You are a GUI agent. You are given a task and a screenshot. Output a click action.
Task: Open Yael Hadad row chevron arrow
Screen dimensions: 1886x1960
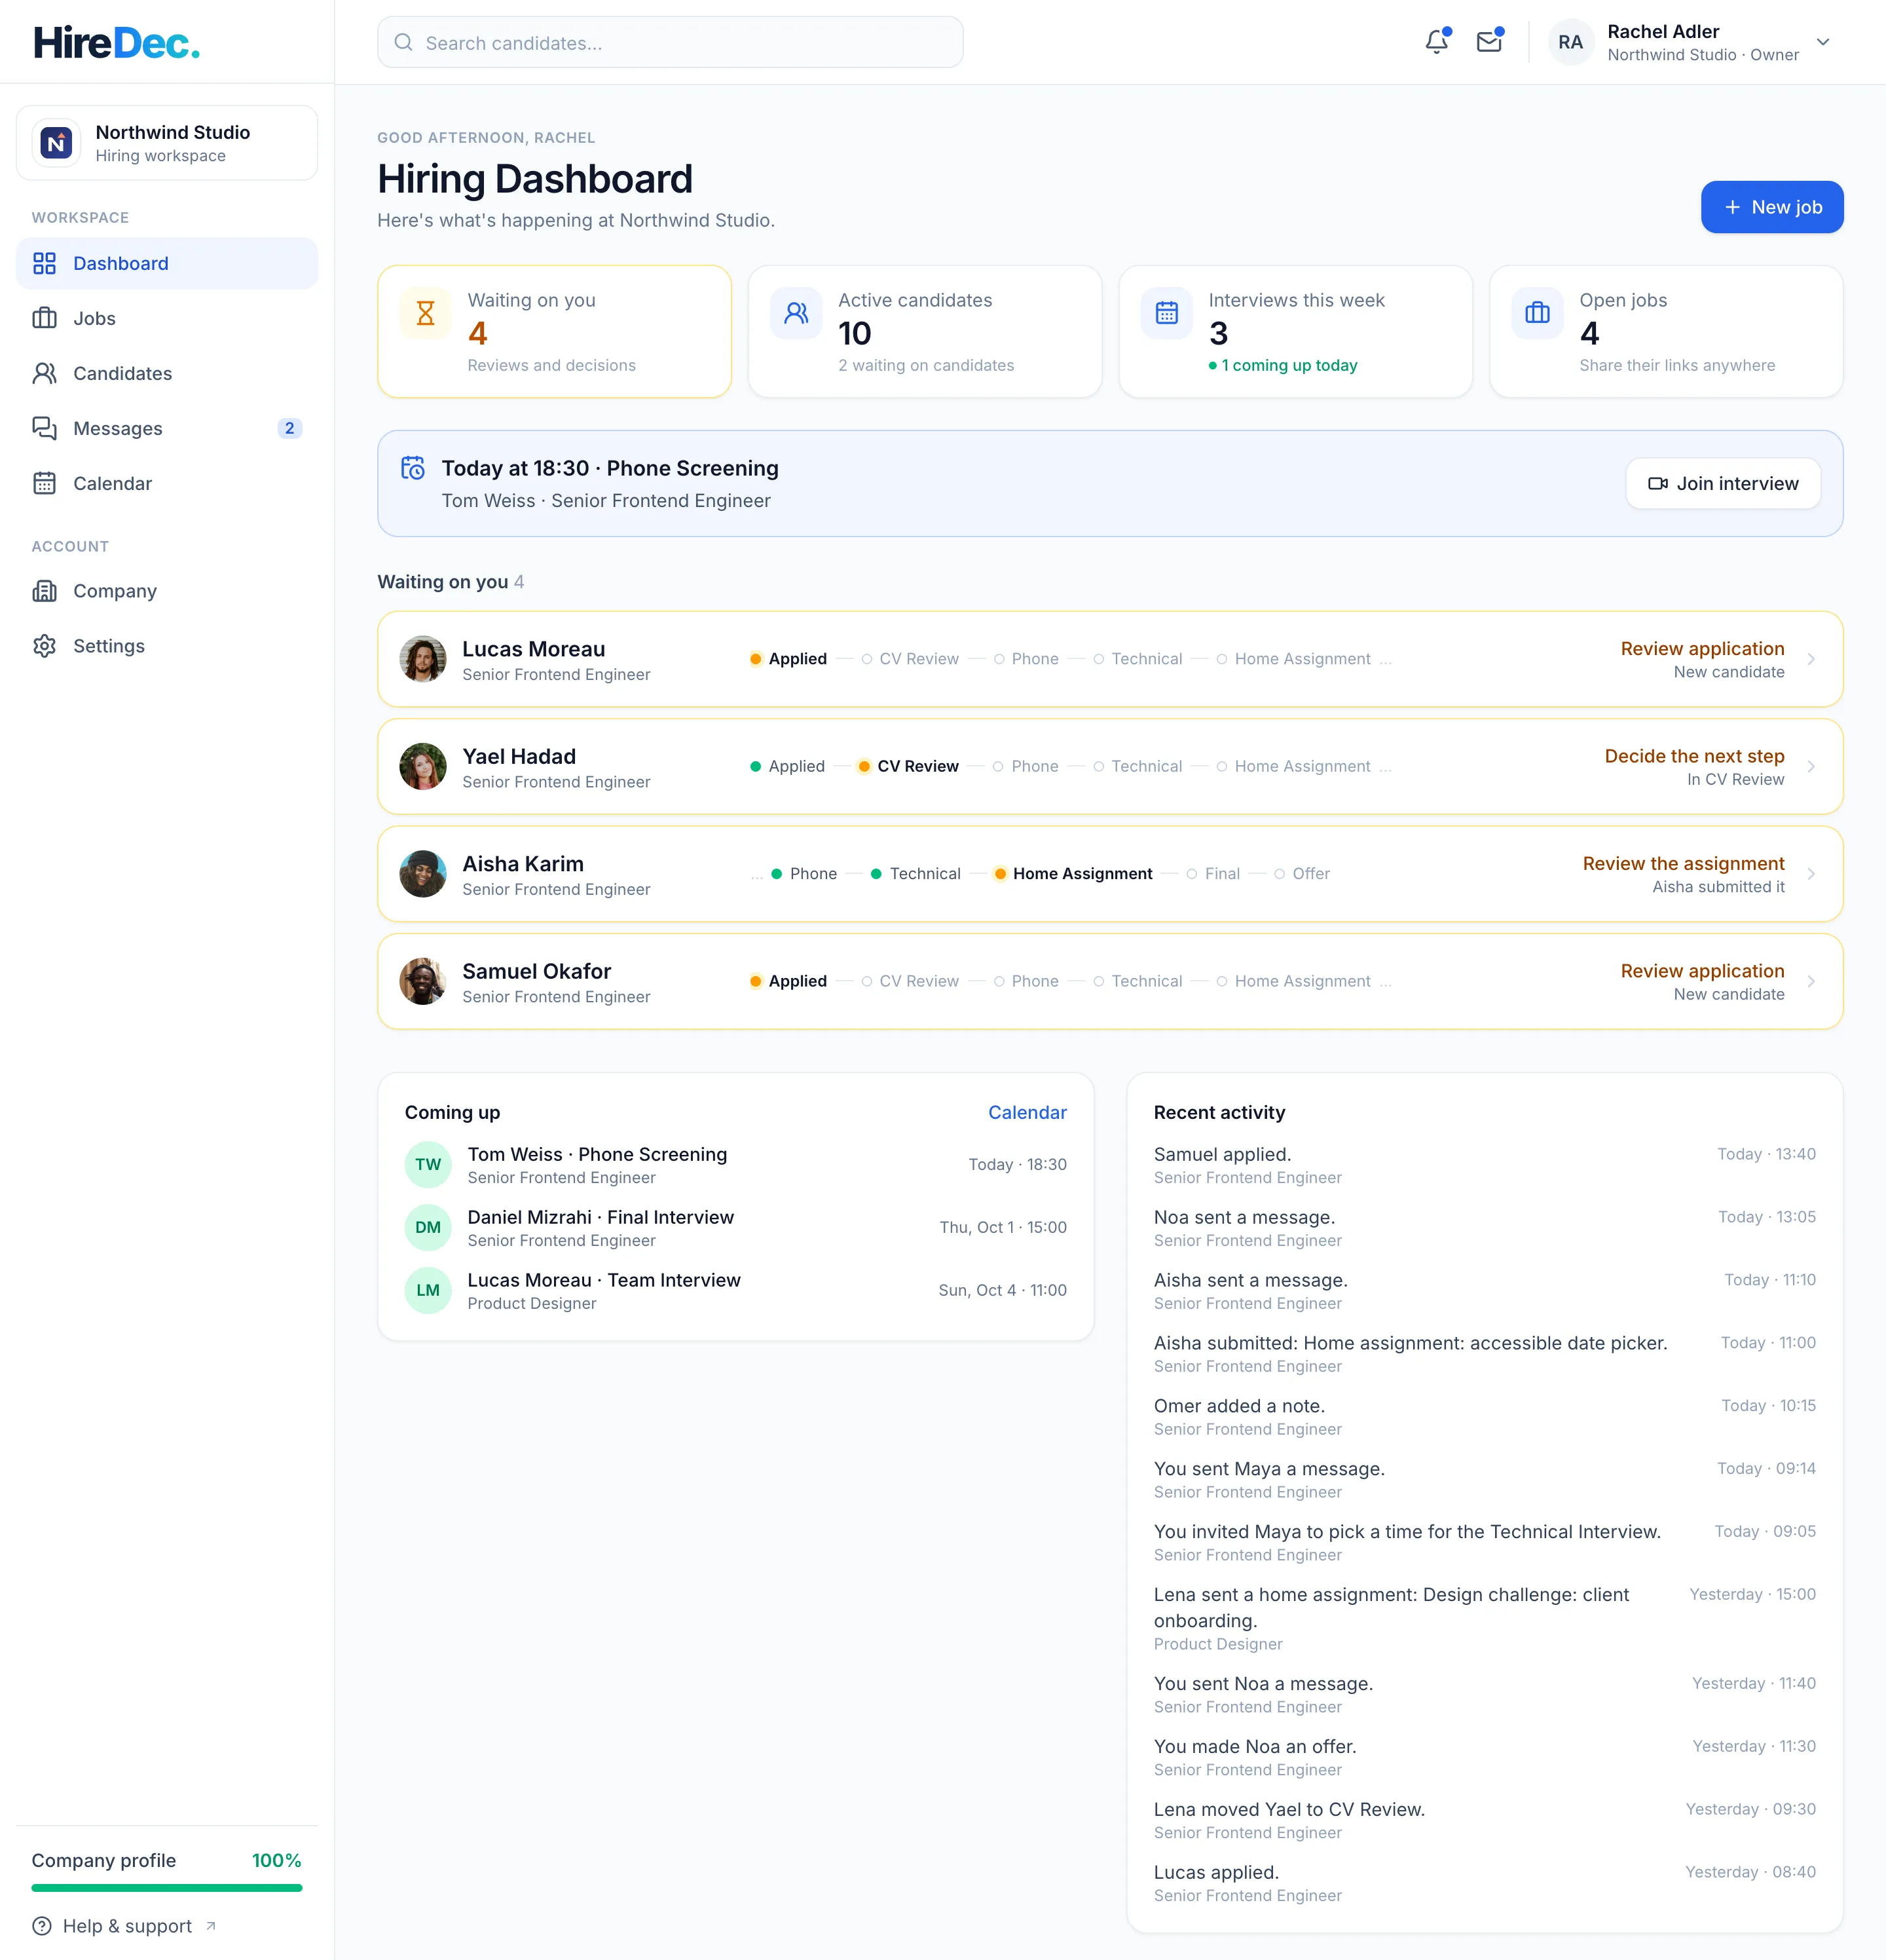tap(1811, 766)
